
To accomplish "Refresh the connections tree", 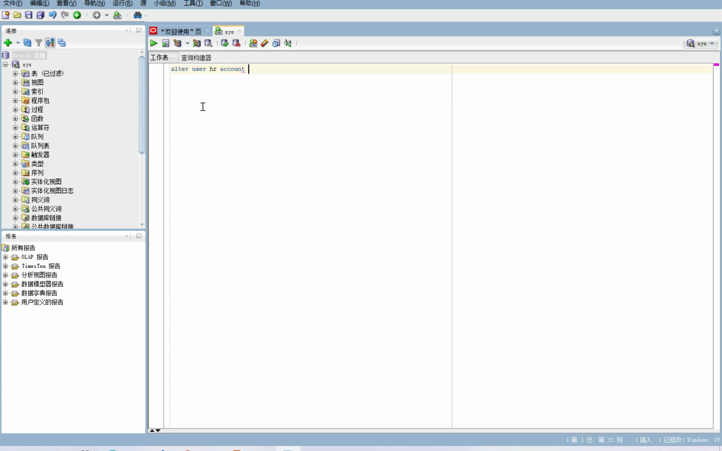I will pyautogui.click(x=27, y=43).
